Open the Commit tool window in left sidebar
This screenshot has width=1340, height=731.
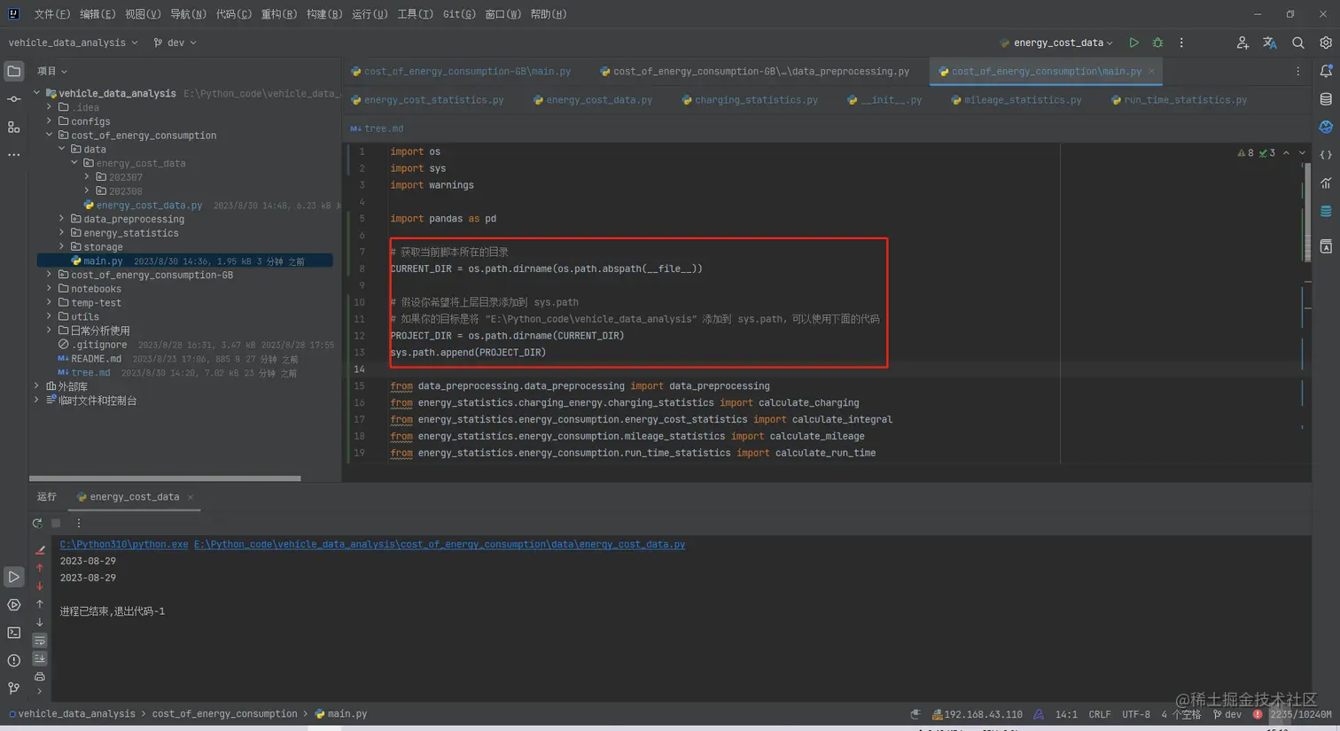point(13,99)
